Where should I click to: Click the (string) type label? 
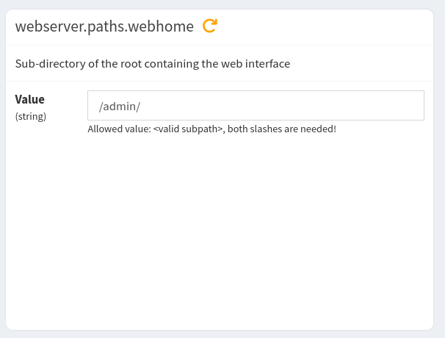pos(31,116)
